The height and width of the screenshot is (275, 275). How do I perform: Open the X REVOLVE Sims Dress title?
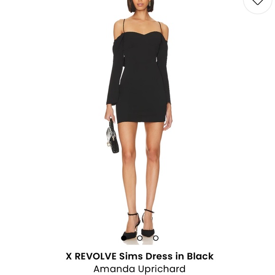tap(139, 256)
